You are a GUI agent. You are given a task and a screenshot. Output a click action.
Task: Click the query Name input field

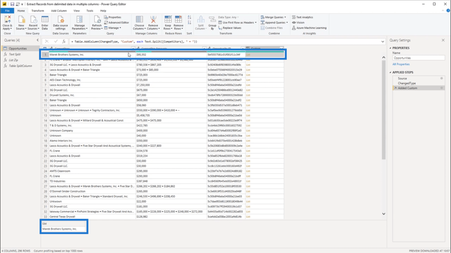pyautogui.click(x=419, y=58)
